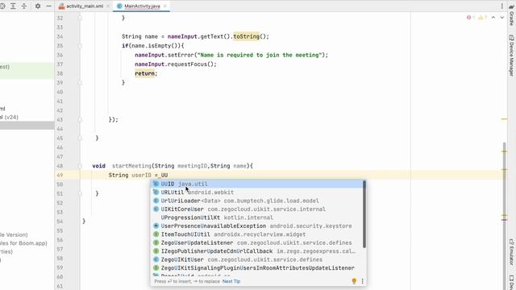Switch to the activity_main.xml tab

pyautogui.click(x=85, y=6)
